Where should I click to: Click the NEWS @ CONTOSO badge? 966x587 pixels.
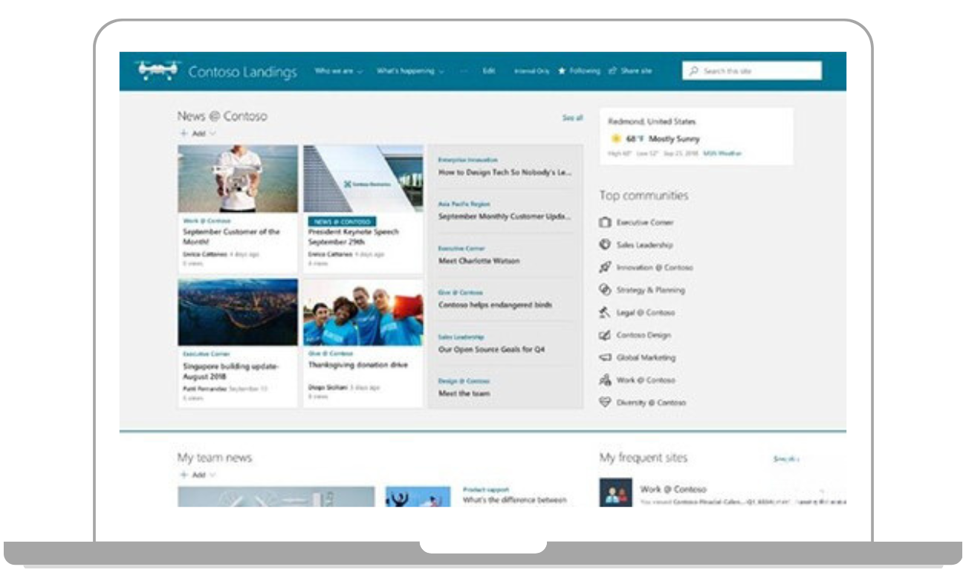pos(342,221)
